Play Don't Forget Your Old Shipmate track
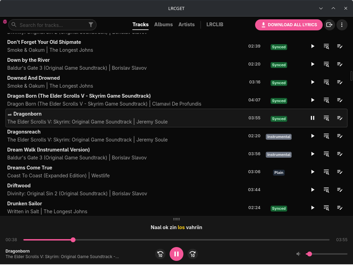The width and height of the screenshot is (353, 265). click(x=312, y=46)
